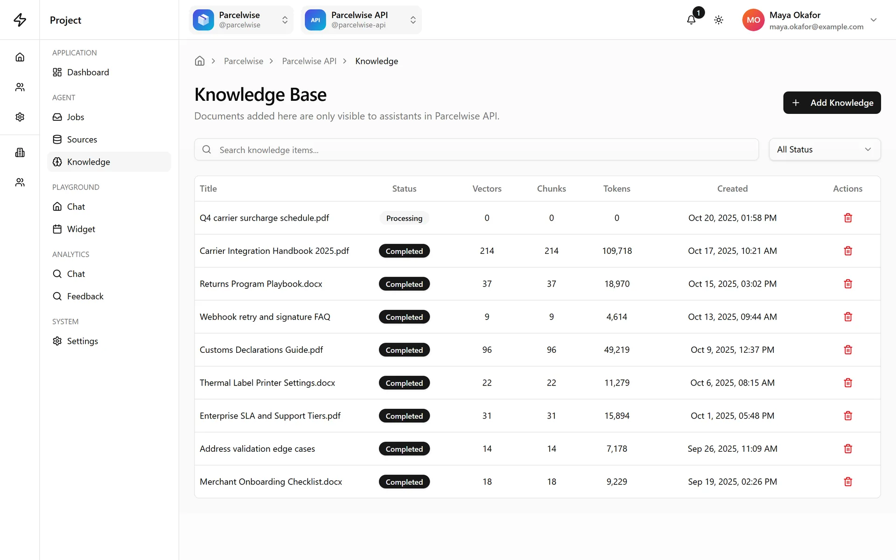Viewport: 896px width, 560px height.
Task: Delete Address validation edge cases entry
Action: tap(848, 449)
